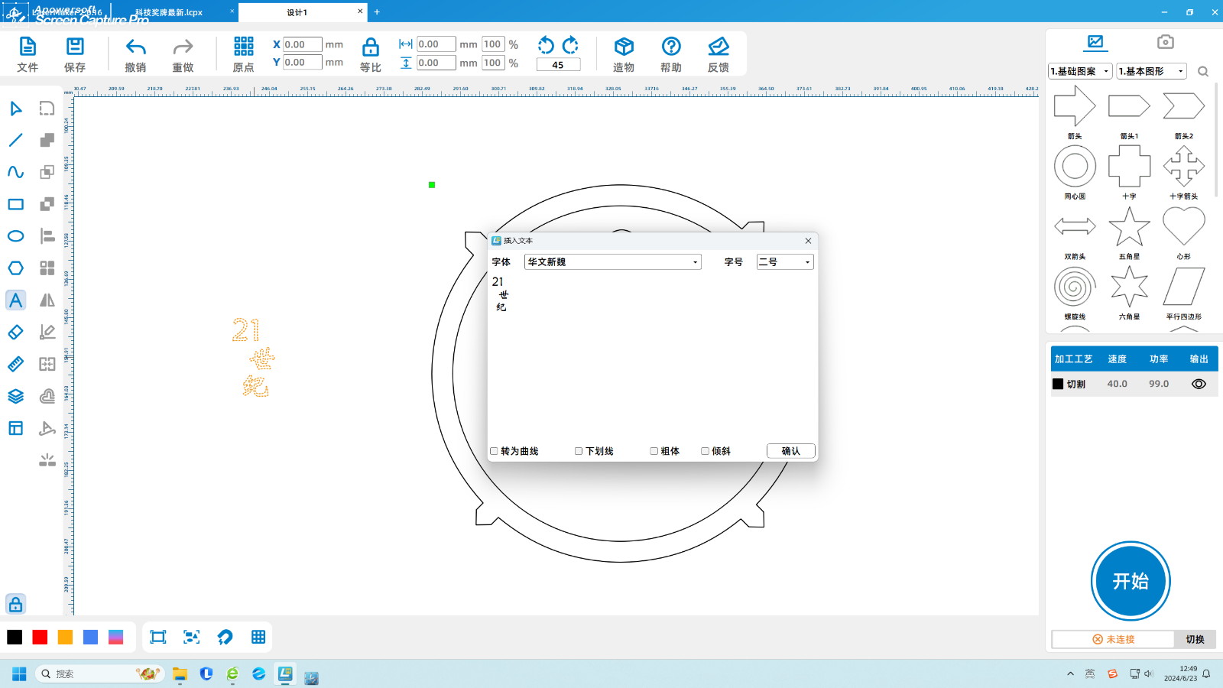Click the Save (保存) icon

point(75,47)
